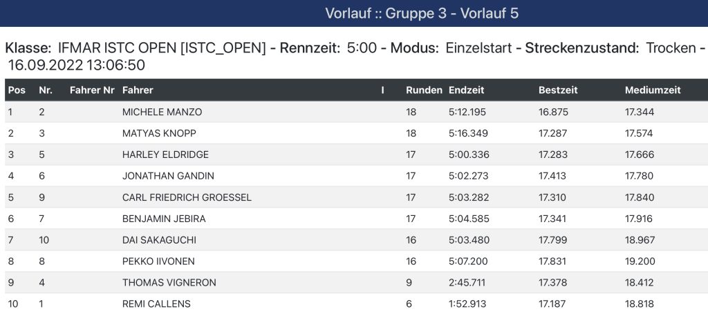
Task: Select BENJAMIN JEBIRA row
Action: tap(354, 219)
